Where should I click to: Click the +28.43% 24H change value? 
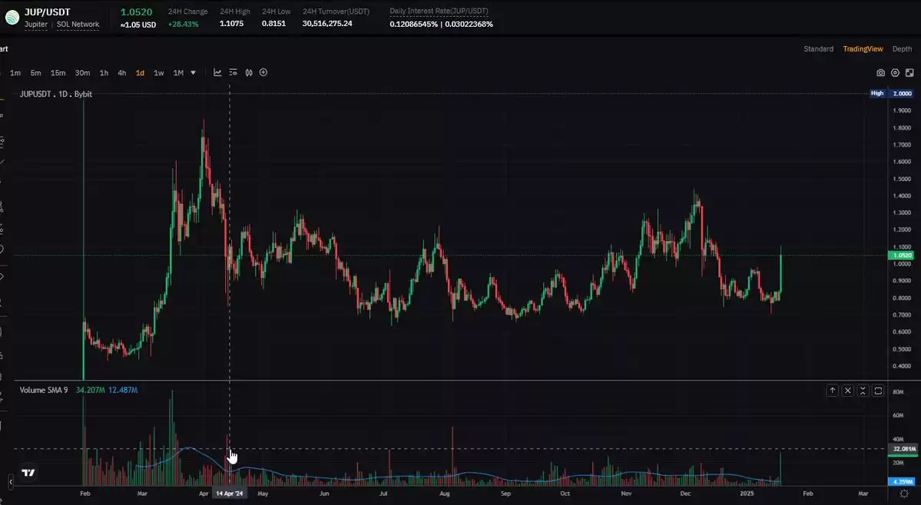click(x=183, y=24)
